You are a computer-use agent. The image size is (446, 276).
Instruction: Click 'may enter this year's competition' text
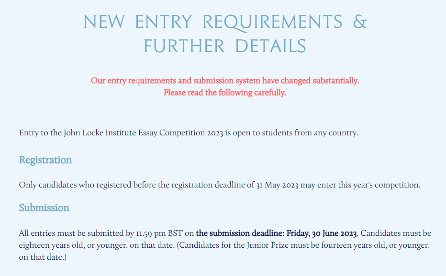pyautogui.click(x=360, y=185)
